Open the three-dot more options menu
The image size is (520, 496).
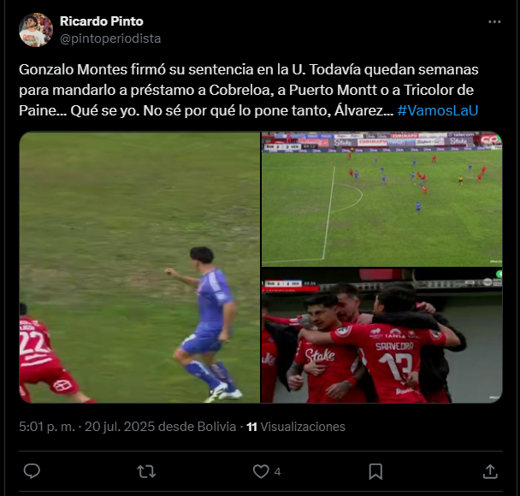pyautogui.click(x=494, y=22)
